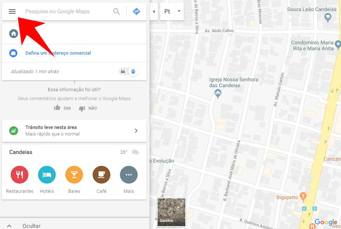Viewport: 341px width, 229px height.
Task: Click the home address icon
Action: 14,34
